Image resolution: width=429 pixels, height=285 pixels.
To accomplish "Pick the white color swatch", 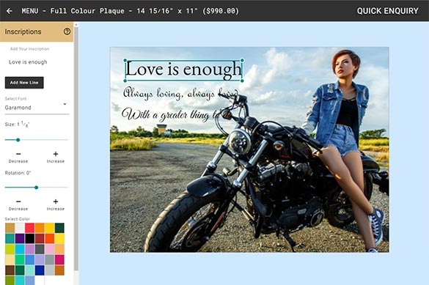I will click(20, 228).
